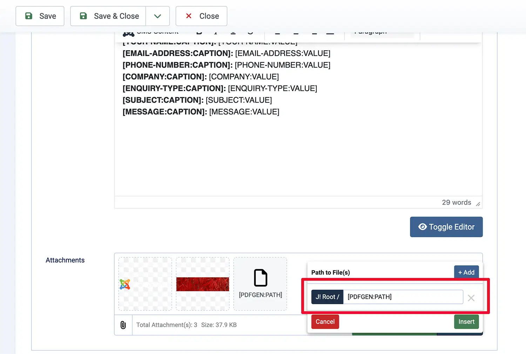Click the 29 words counter
Viewport: 526px width, 354px height.
coord(457,203)
